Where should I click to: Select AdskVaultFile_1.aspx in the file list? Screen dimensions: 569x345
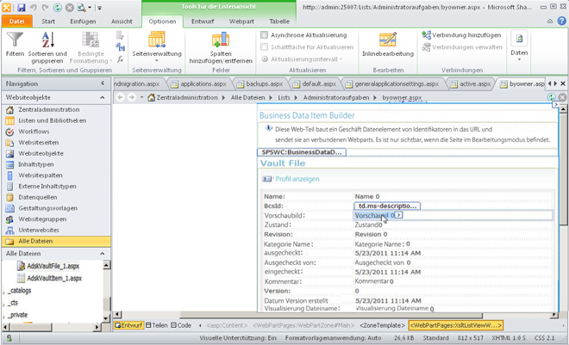[53, 266]
